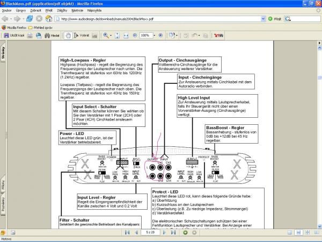Go to the first page
Screen dimensions: 322x242
(127, 232)
